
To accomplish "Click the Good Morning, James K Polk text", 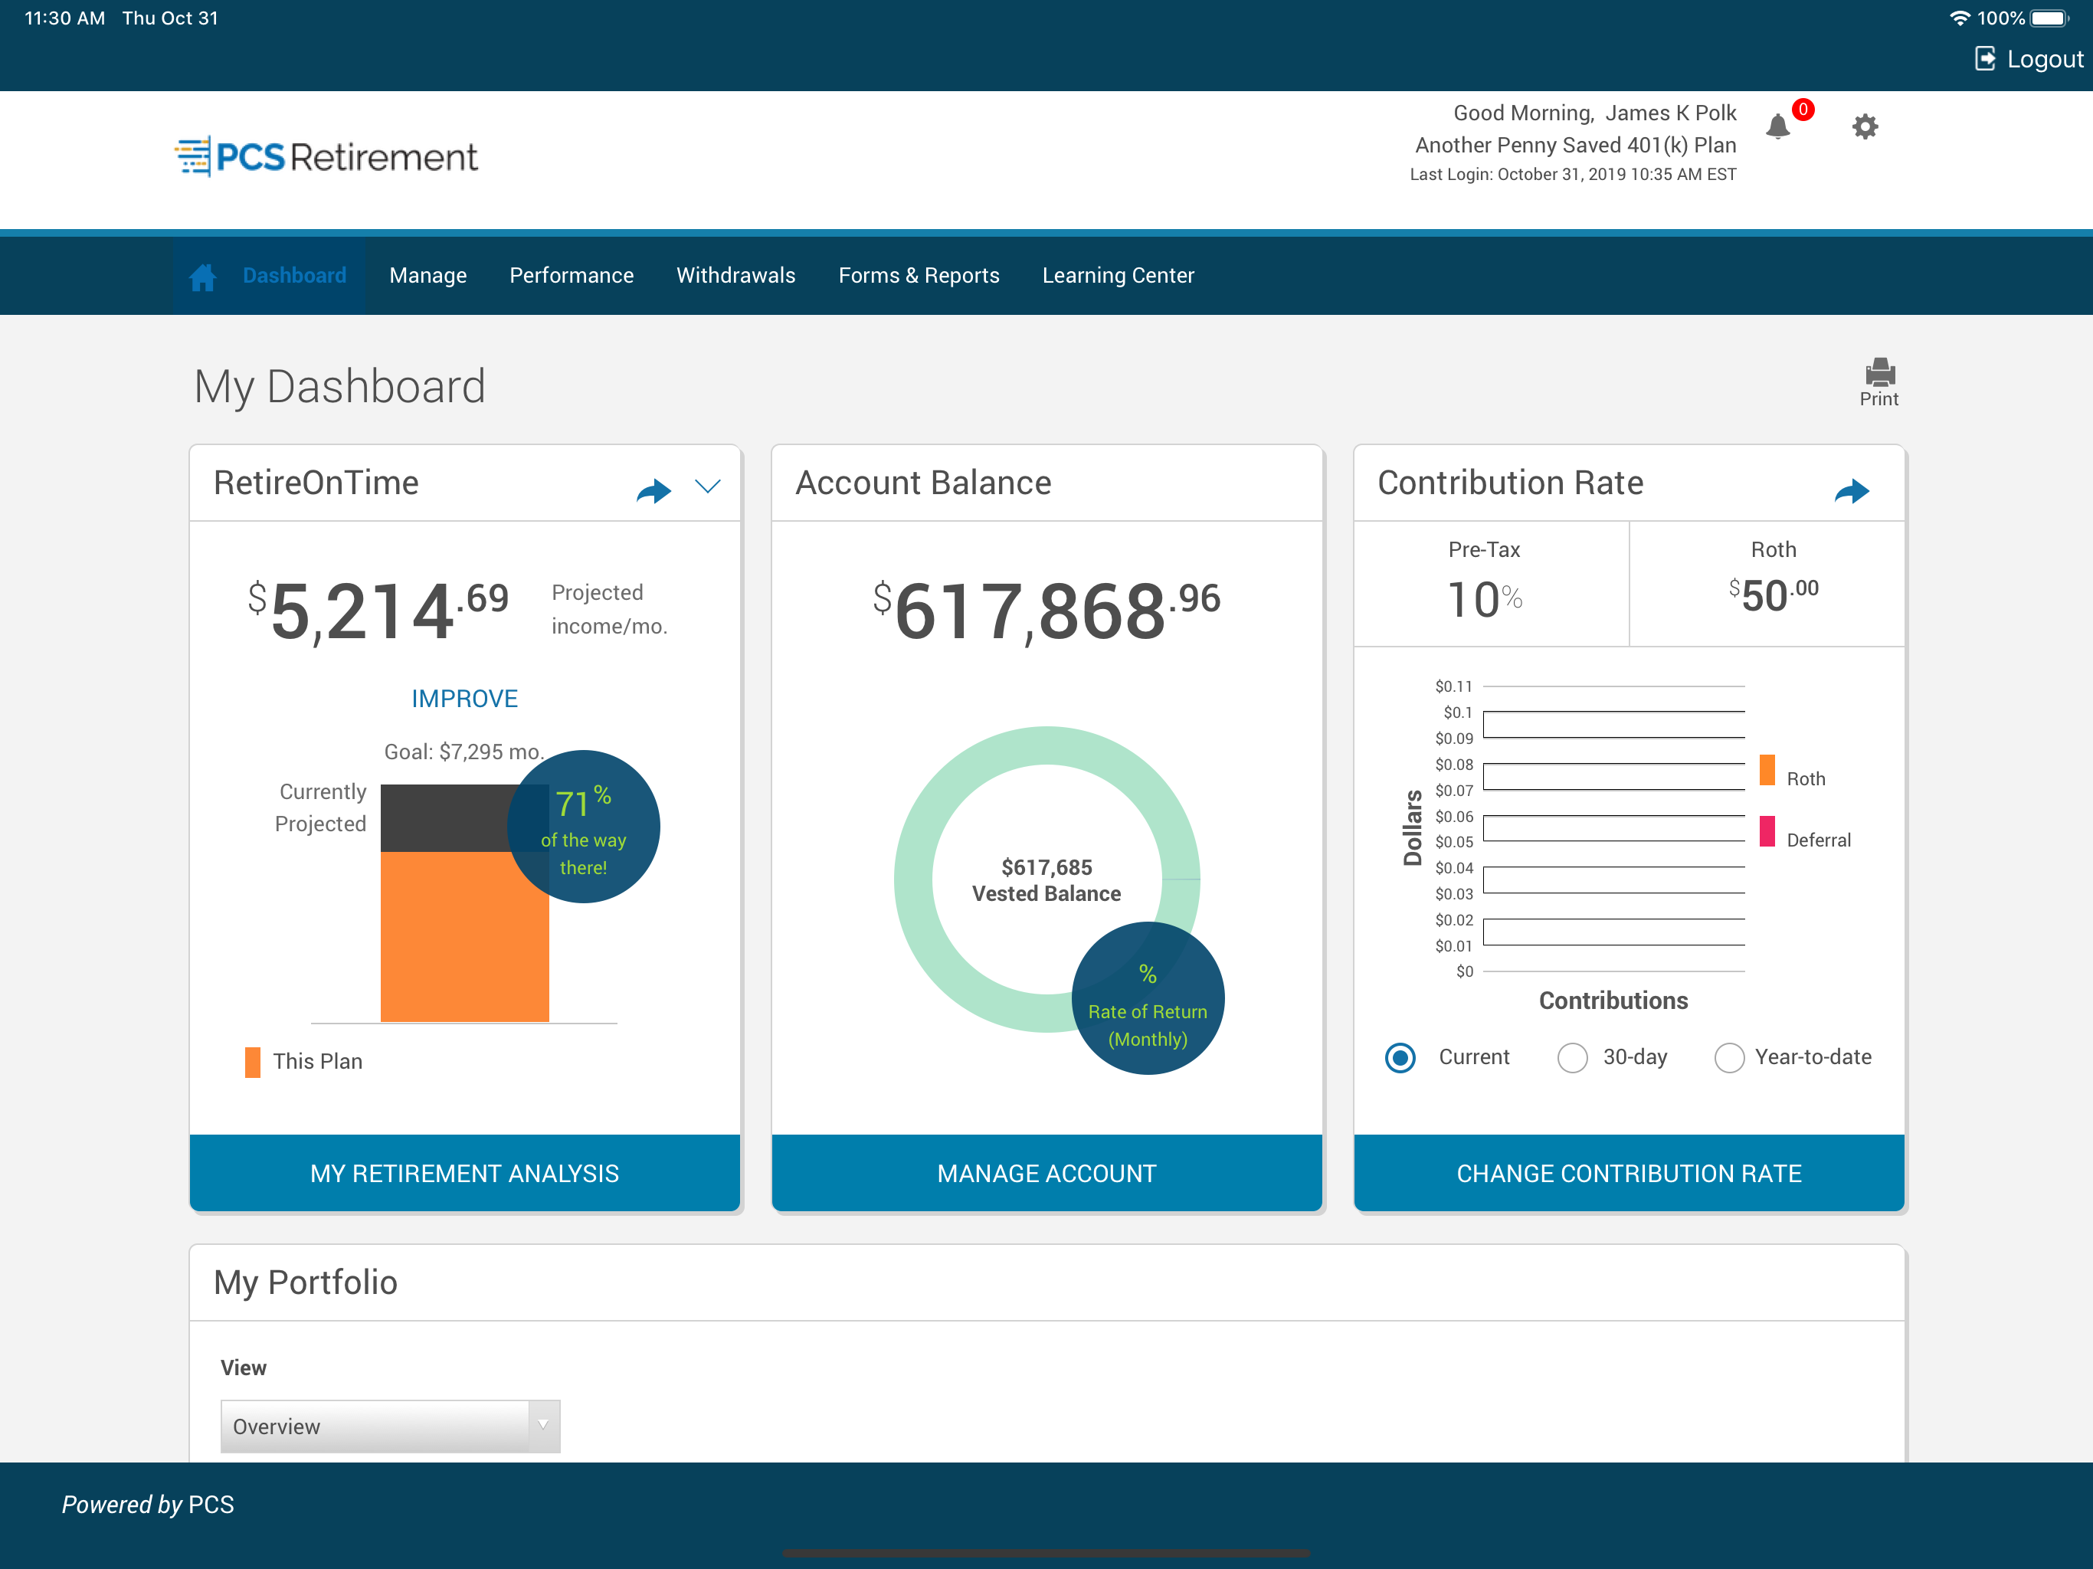I will [x=1594, y=113].
